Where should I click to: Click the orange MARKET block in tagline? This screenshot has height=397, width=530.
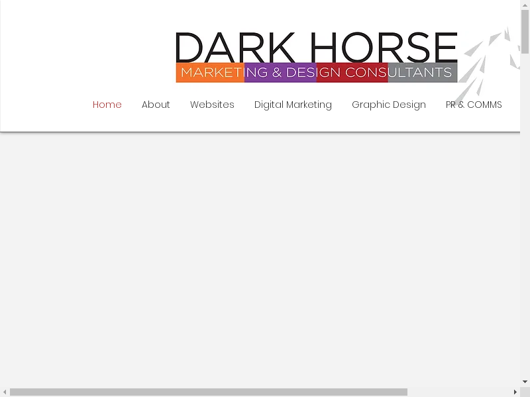tap(210, 73)
